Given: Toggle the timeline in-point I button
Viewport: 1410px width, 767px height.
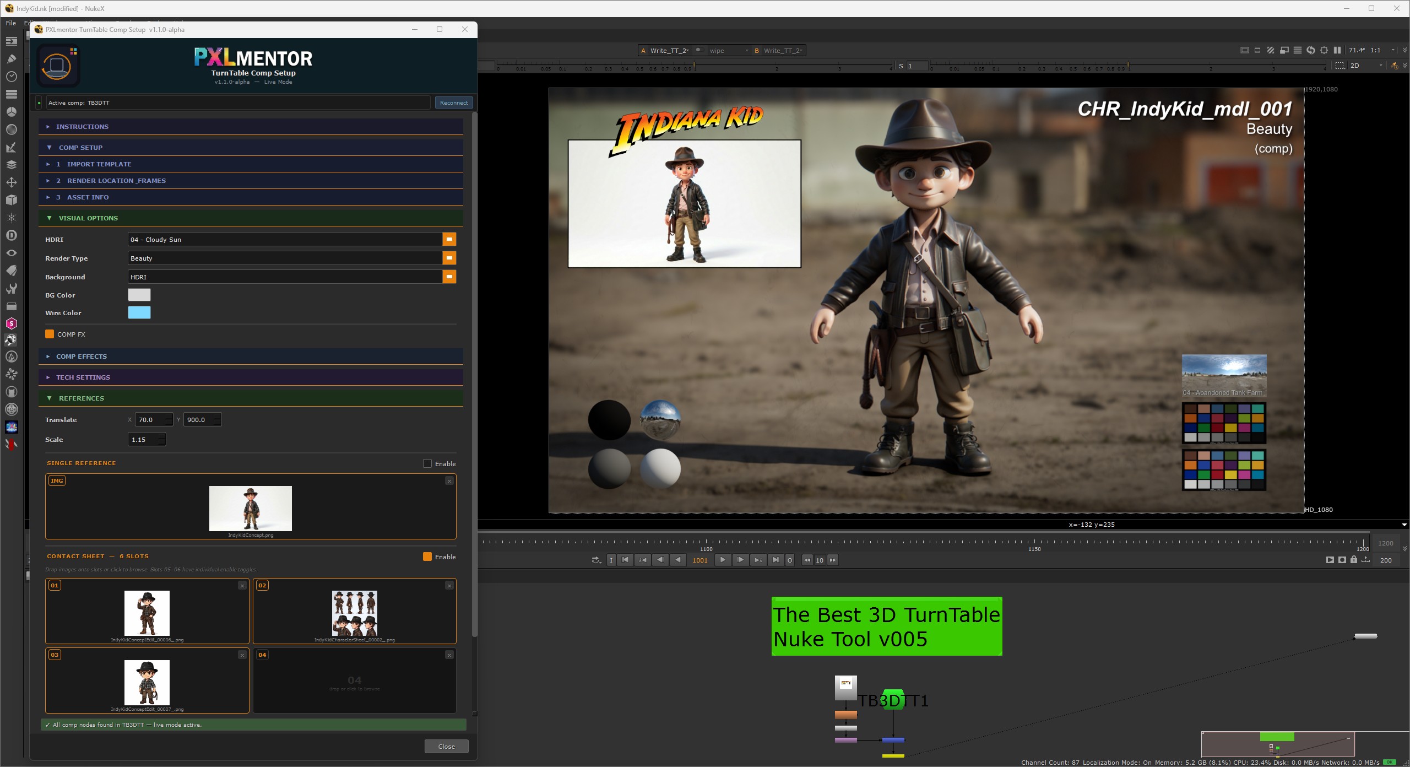Looking at the screenshot, I should [x=611, y=560].
